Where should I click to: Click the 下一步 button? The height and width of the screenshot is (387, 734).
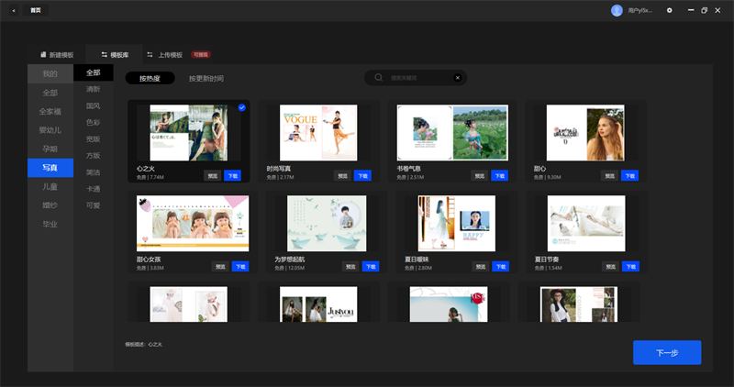pyautogui.click(x=667, y=352)
